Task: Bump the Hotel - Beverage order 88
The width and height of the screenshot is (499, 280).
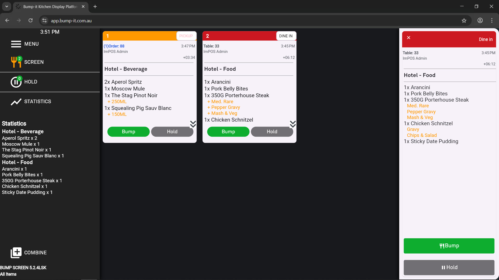Action: (x=128, y=132)
